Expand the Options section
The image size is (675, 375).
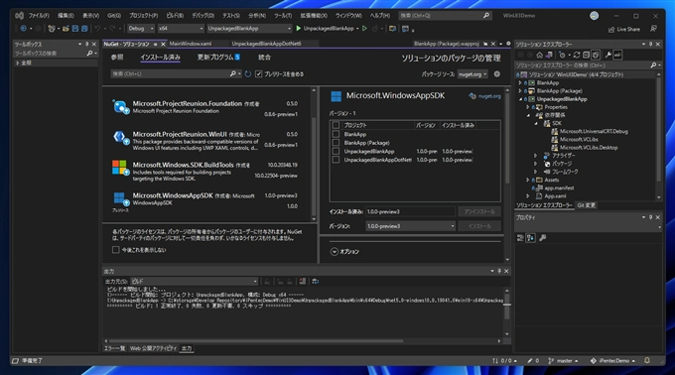[335, 252]
